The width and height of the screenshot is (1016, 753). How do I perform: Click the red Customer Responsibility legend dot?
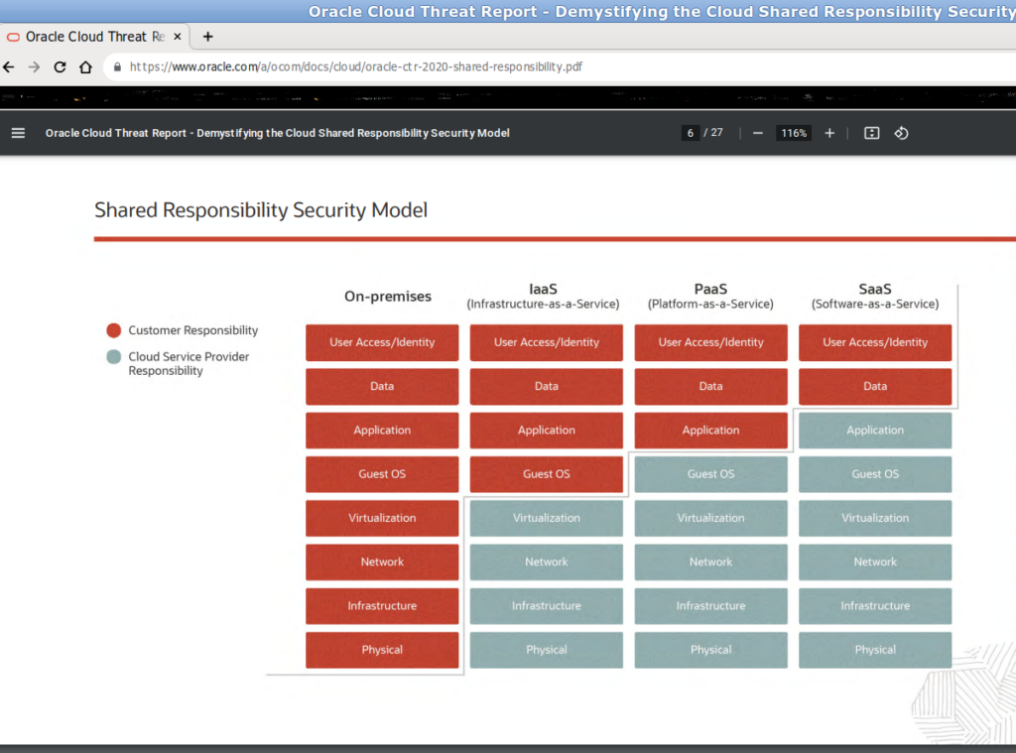(114, 330)
